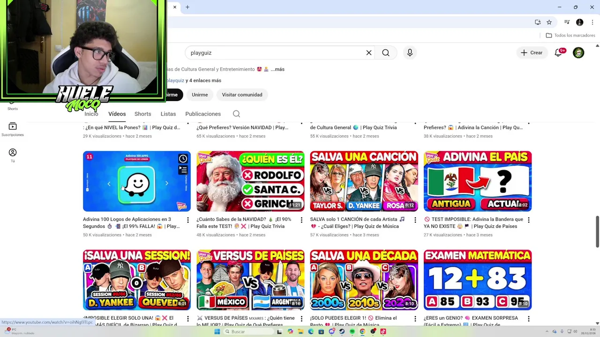Click the page vertical scrollbar thumb
The width and height of the screenshot is (600, 337).
(x=597, y=231)
